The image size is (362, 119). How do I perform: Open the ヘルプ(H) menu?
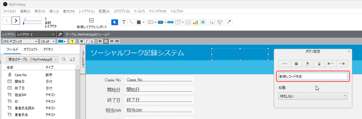click(x=177, y=11)
